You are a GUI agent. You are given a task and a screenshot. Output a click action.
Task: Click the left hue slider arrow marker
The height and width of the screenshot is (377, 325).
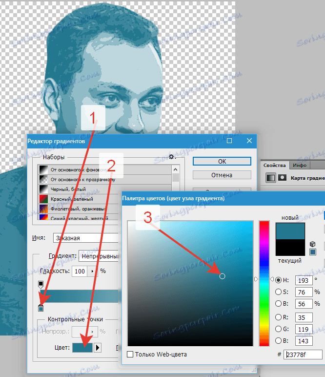pos(256,279)
